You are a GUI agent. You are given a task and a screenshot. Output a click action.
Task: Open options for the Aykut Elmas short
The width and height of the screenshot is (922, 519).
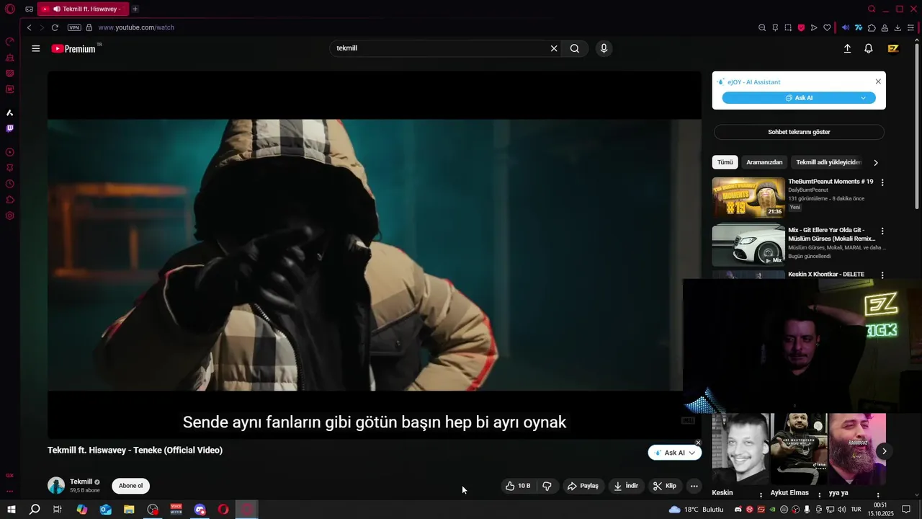coord(819,494)
